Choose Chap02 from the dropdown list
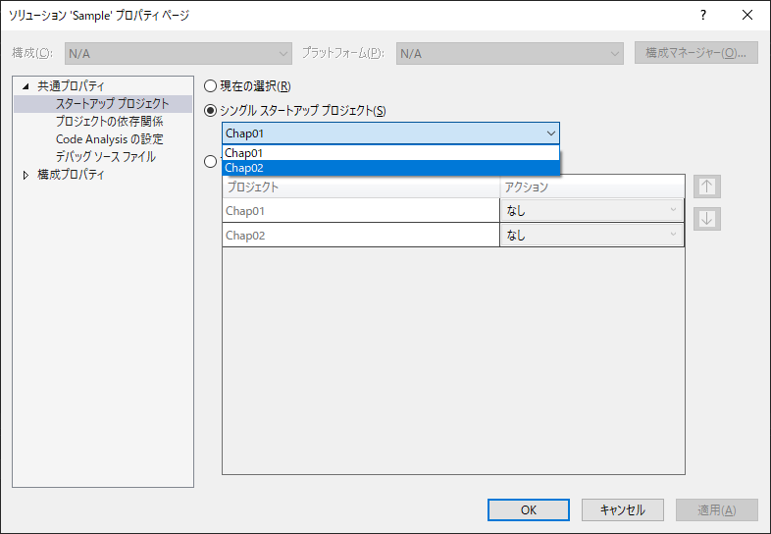The height and width of the screenshot is (534, 771). (390, 168)
